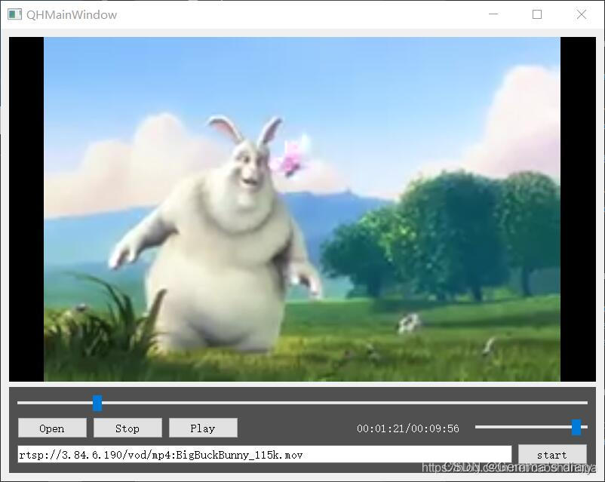Image resolution: width=605 pixels, height=482 pixels.
Task: Click the QHMainWindow application icon
Action: tap(14, 14)
